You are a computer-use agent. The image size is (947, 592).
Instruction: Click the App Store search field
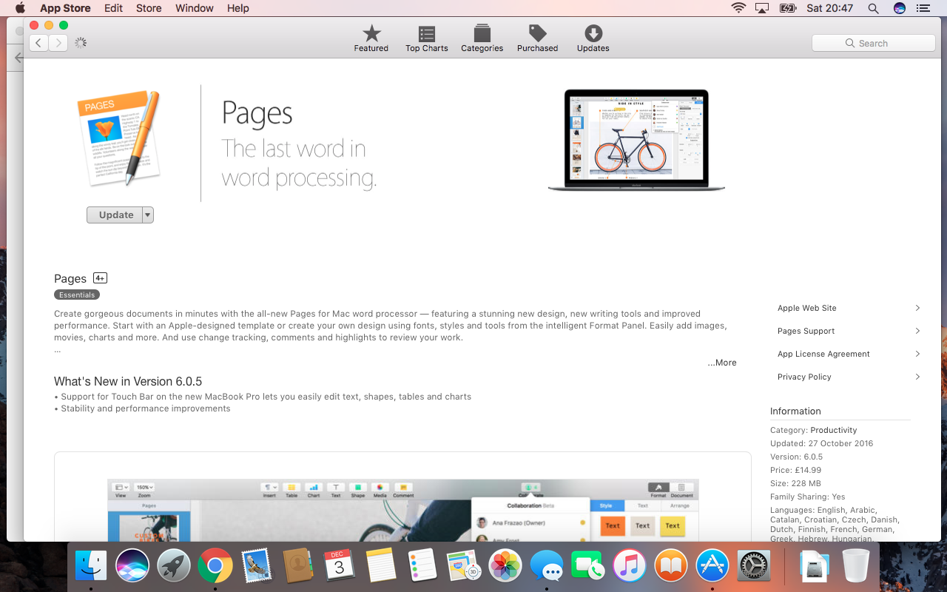tap(874, 43)
